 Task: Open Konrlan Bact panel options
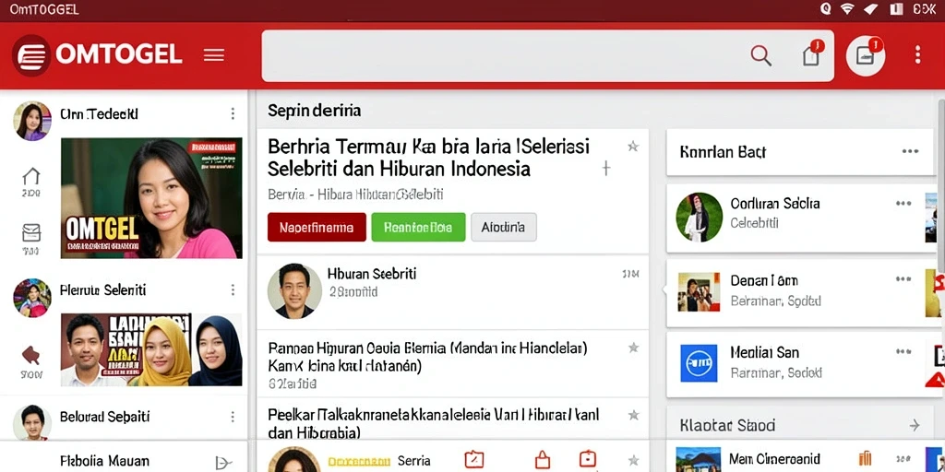click(x=910, y=152)
